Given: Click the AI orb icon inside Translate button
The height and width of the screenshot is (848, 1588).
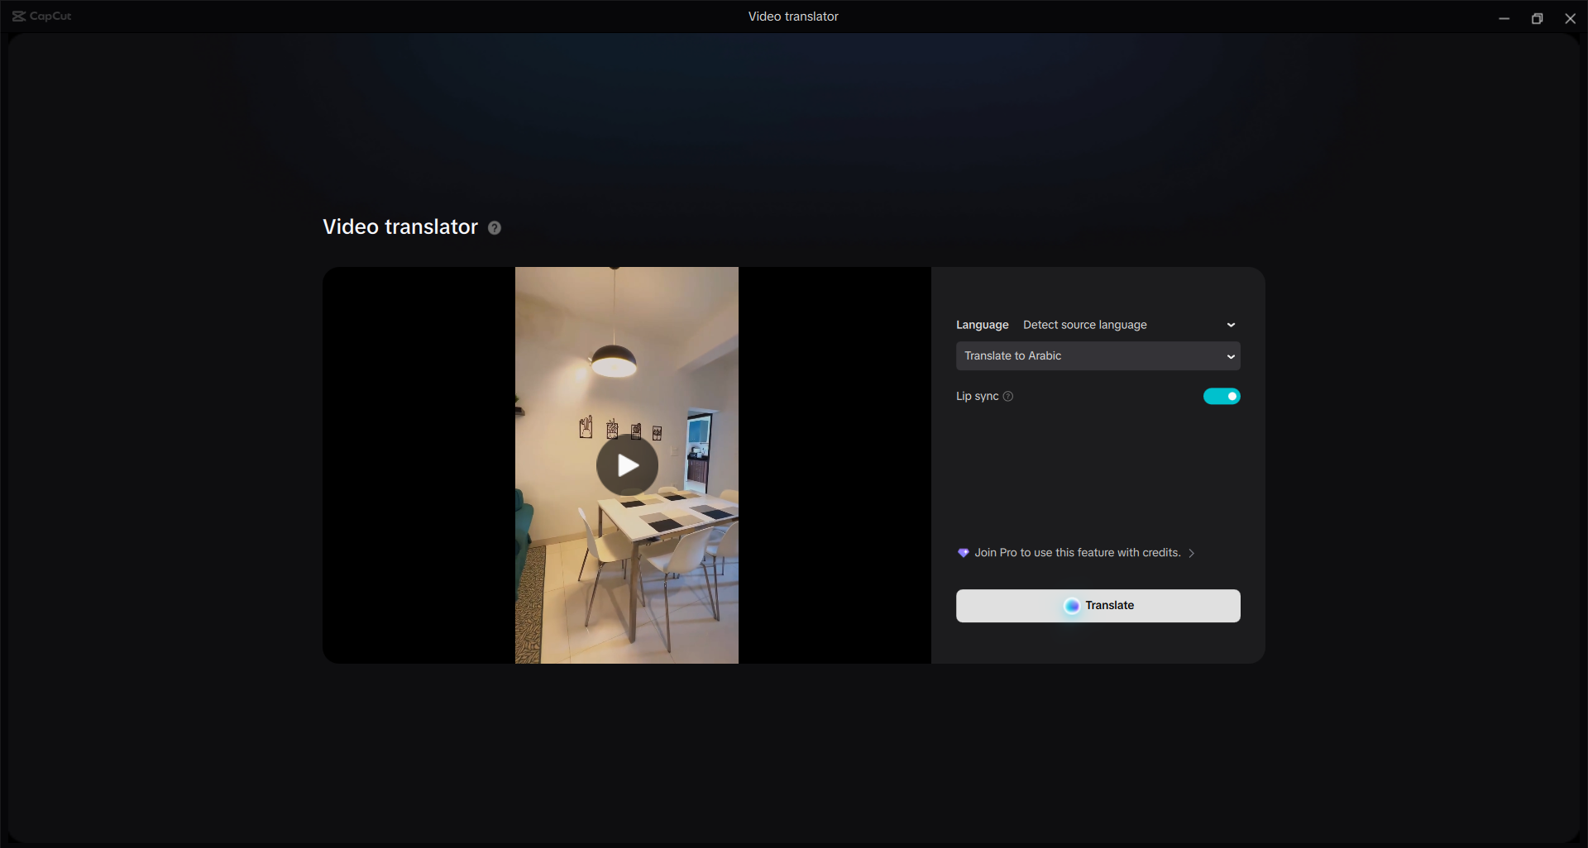Looking at the screenshot, I should pos(1071,605).
